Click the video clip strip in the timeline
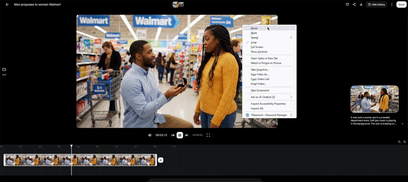 80,160
